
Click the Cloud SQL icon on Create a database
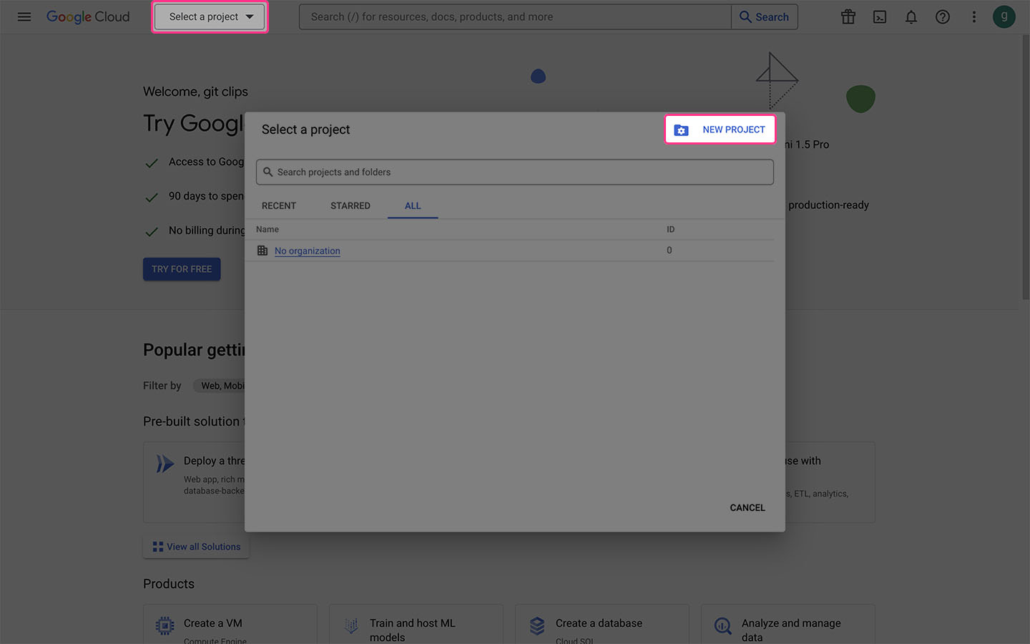[536, 624]
